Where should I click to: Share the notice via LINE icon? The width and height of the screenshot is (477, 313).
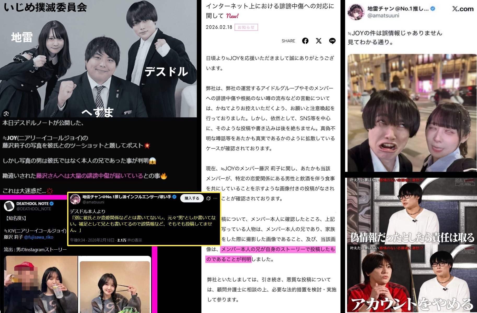click(x=332, y=41)
